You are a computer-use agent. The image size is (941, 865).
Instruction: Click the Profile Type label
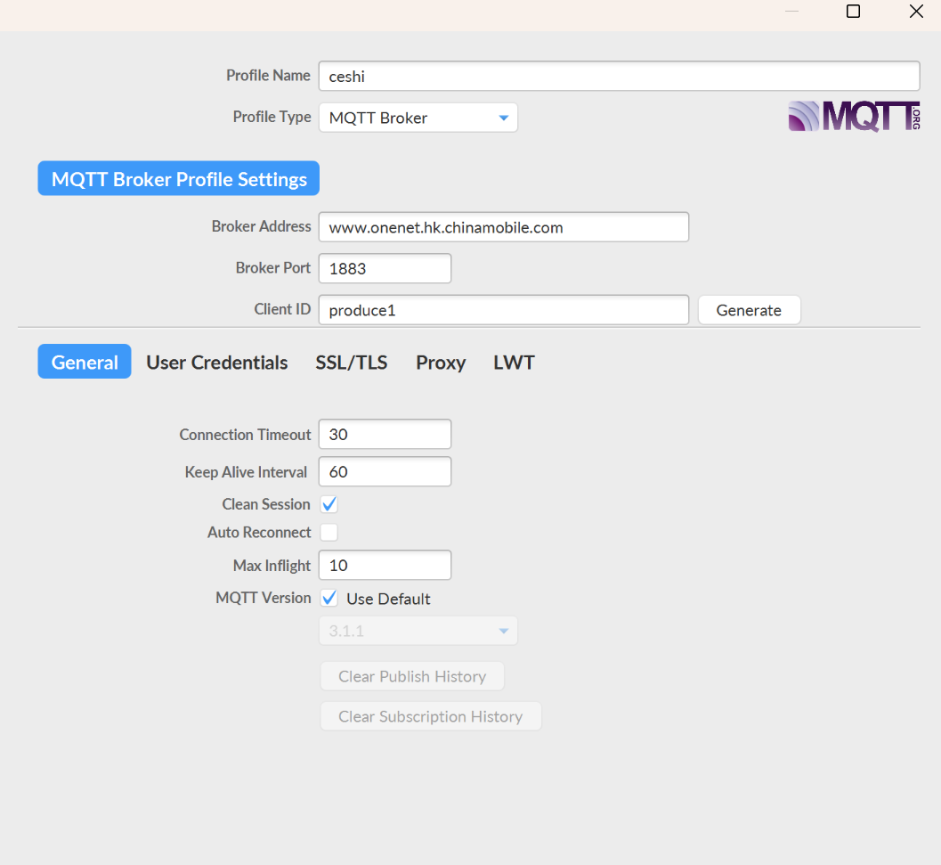pos(272,117)
